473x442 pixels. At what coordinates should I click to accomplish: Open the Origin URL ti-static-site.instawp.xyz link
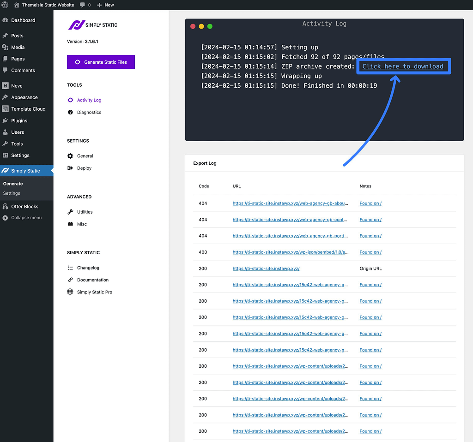(x=266, y=269)
